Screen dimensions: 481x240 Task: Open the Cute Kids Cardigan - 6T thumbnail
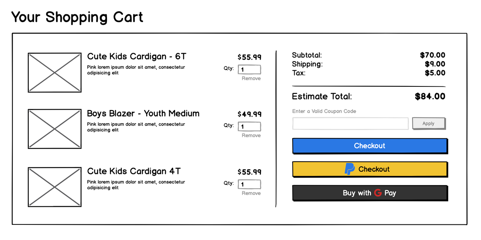(x=55, y=72)
